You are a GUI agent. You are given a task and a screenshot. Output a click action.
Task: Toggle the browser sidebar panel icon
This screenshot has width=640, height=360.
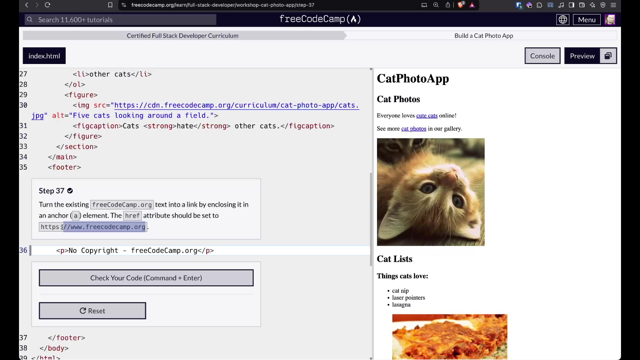[571, 5]
